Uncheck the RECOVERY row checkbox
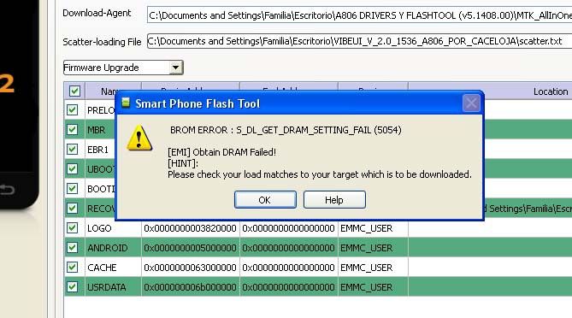Image resolution: width=572 pixels, height=318 pixels. (x=72, y=209)
